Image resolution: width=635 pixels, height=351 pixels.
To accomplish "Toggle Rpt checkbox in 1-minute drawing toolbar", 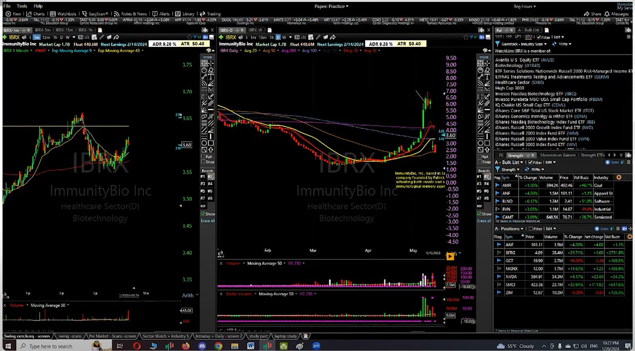I will point(204,156).
